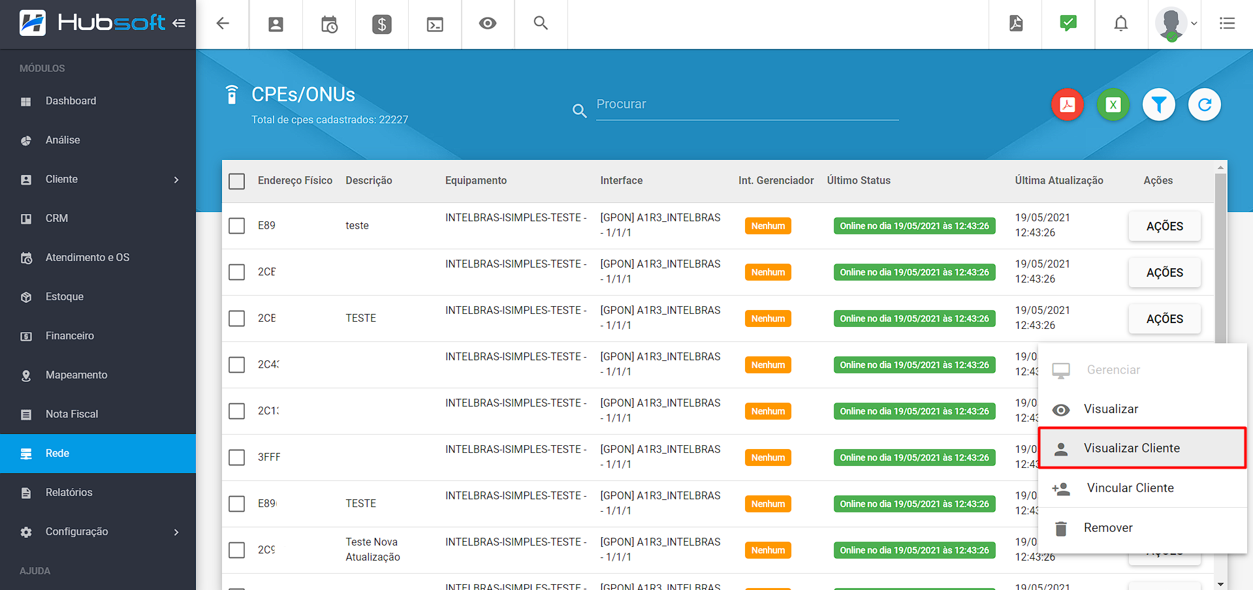Open the notifications bell
Image resolution: width=1253 pixels, height=590 pixels.
pos(1121,24)
